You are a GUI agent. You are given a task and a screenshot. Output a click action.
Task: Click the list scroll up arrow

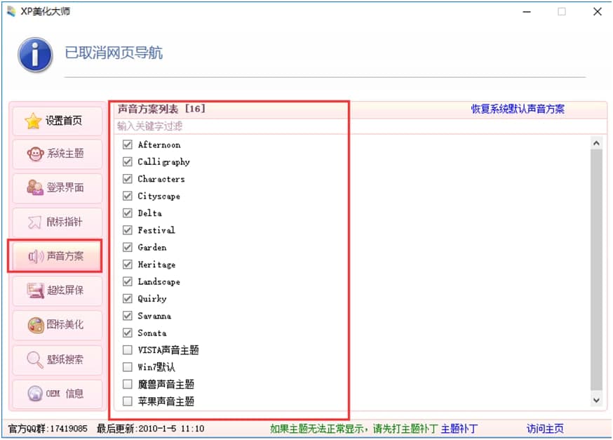(x=596, y=143)
